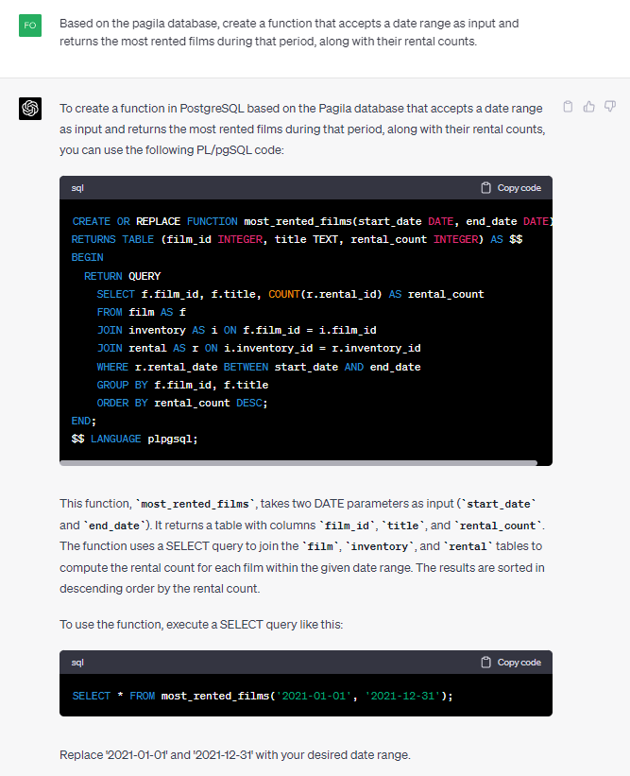Image resolution: width=630 pixels, height=776 pixels.
Task: Click the inline `start_date` code term
Action: click(517, 505)
